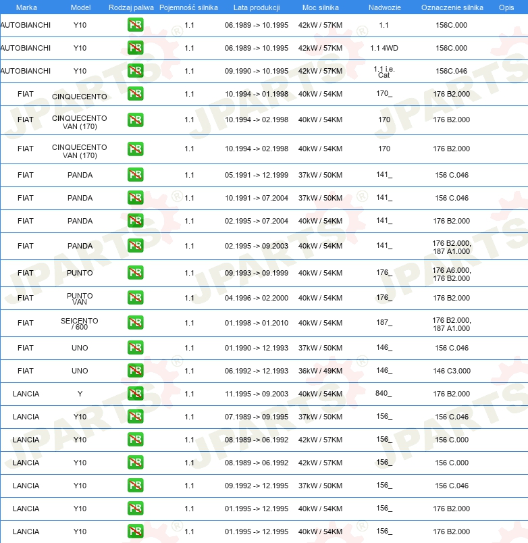
Task: Click the 'SEICENTO / 600' model cell
Action: click(80, 324)
